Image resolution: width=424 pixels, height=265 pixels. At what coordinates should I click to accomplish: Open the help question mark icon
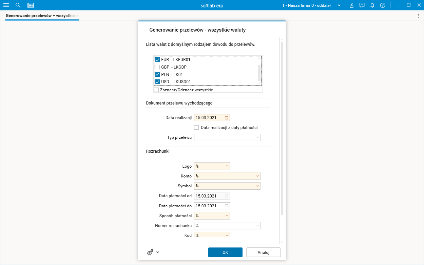[x=383, y=5]
